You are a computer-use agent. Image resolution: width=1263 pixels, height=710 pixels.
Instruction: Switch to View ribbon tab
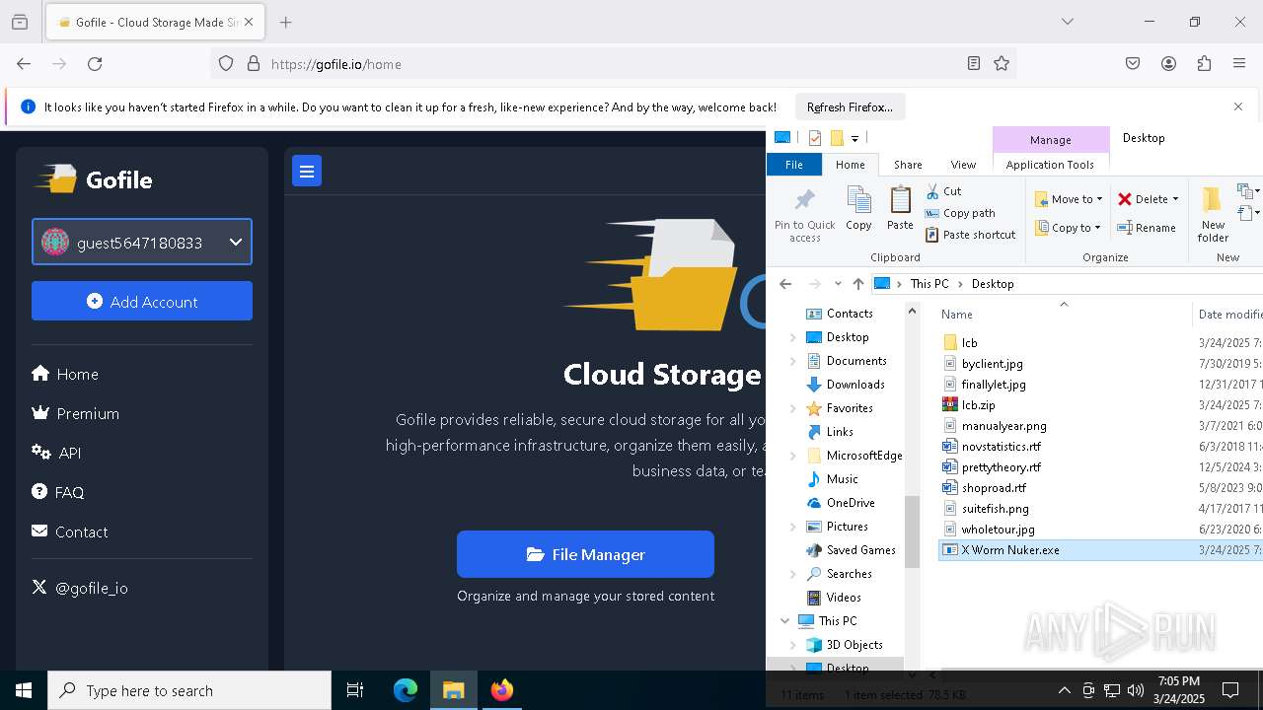[x=963, y=165]
